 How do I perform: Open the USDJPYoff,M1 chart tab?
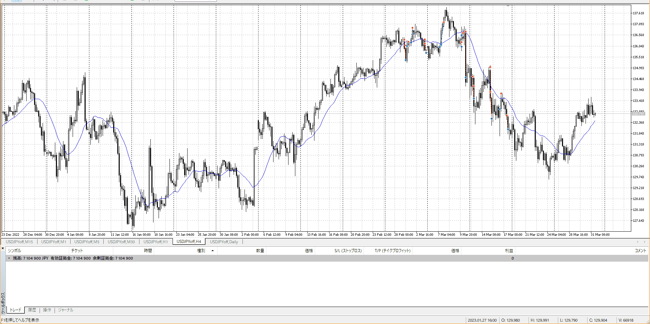pos(54,242)
